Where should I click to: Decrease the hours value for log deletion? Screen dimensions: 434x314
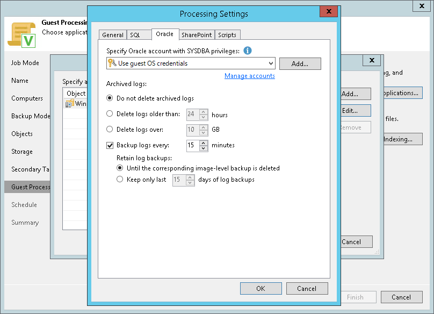(x=204, y=117)
